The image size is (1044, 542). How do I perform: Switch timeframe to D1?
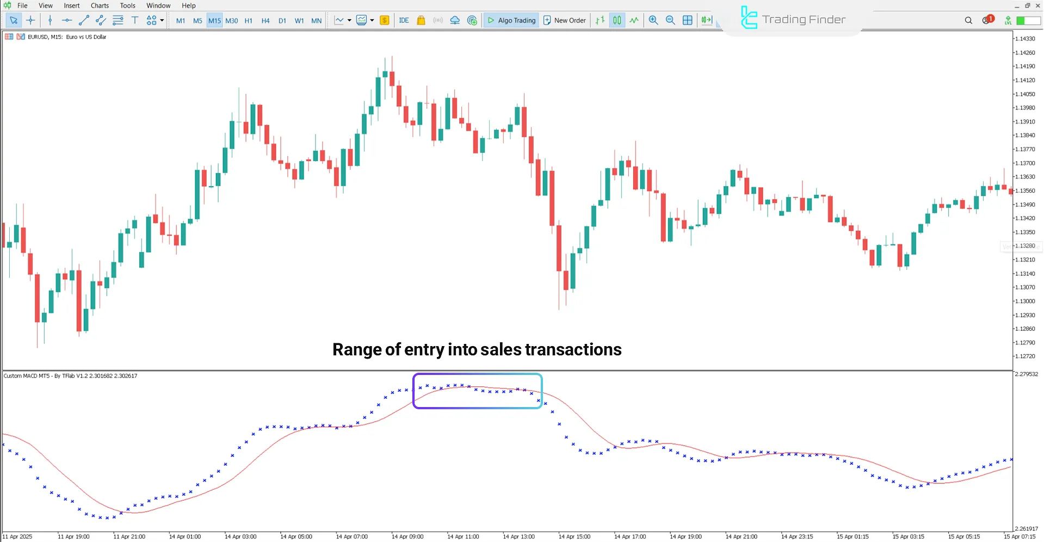pyautogui.click(x=282, y=20)
